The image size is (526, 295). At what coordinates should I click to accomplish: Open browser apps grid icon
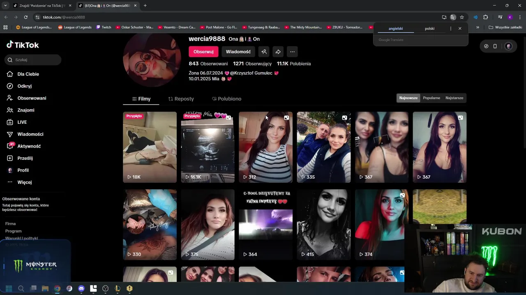click(x=5, y=27)
